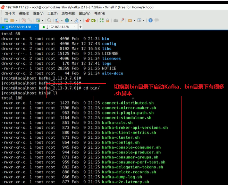This screenshot has height=185, width=228.
Task: Click 'kafka-console-consumer.sh' in listing
Action: pos(131,147)
